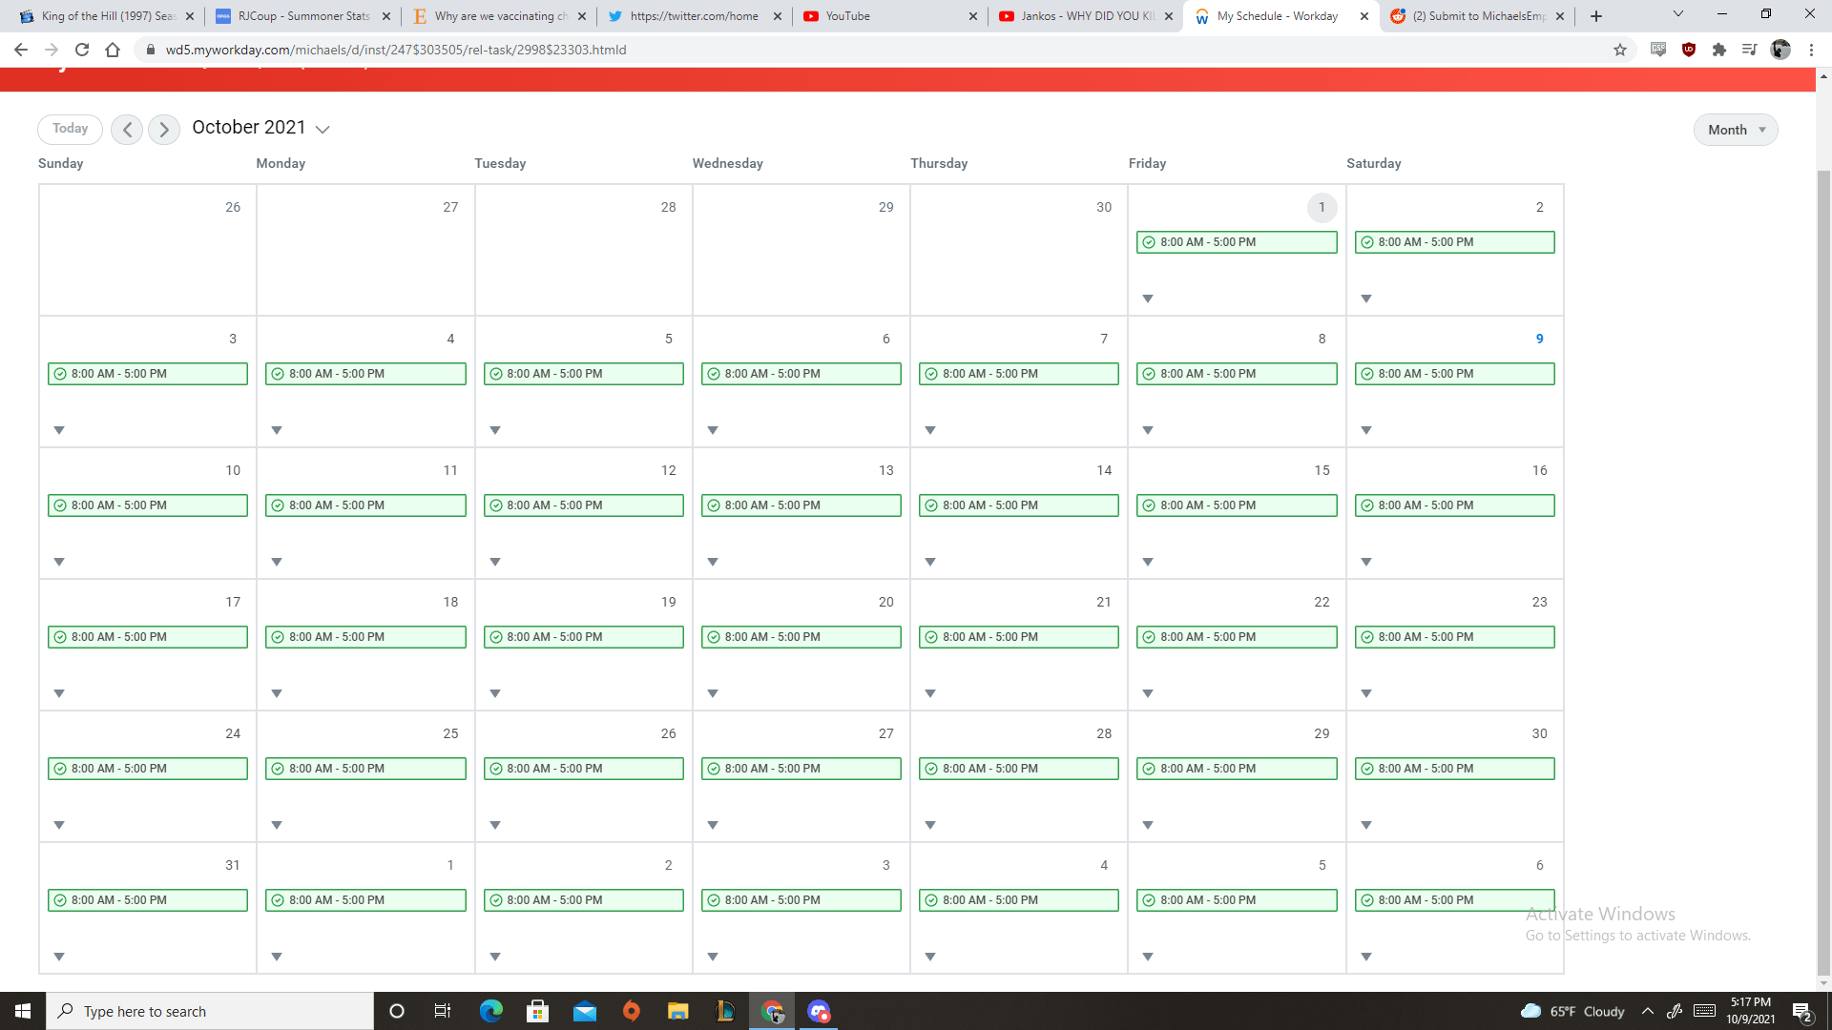Viewport: 1832px width, 1030px height.
Task: Click the Today button to jump to current date
Action: [70, 127]
